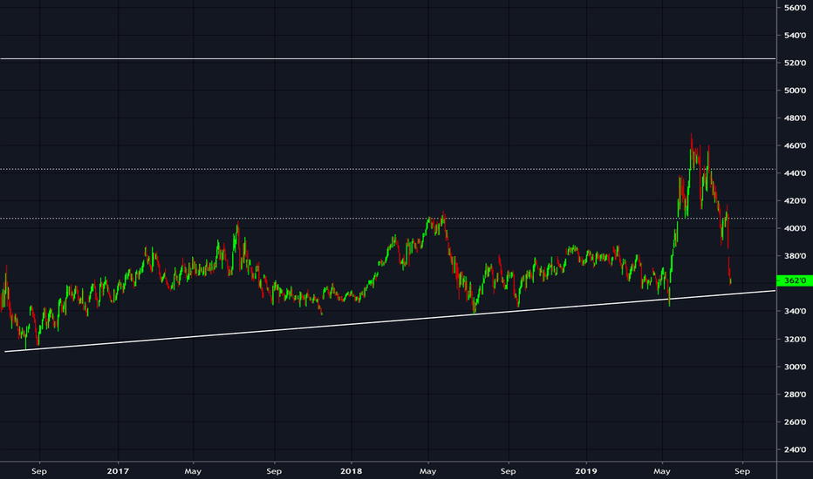Click the May label following 2017
This screenshot has height=479, width=813.
pos(193,471)
